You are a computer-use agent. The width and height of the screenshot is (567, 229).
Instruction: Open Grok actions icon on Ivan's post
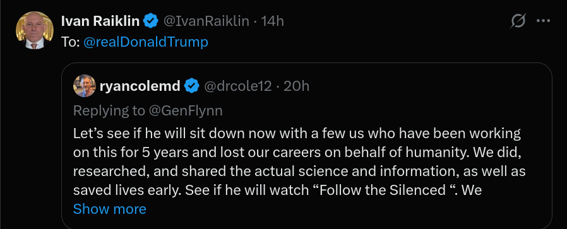518,21
